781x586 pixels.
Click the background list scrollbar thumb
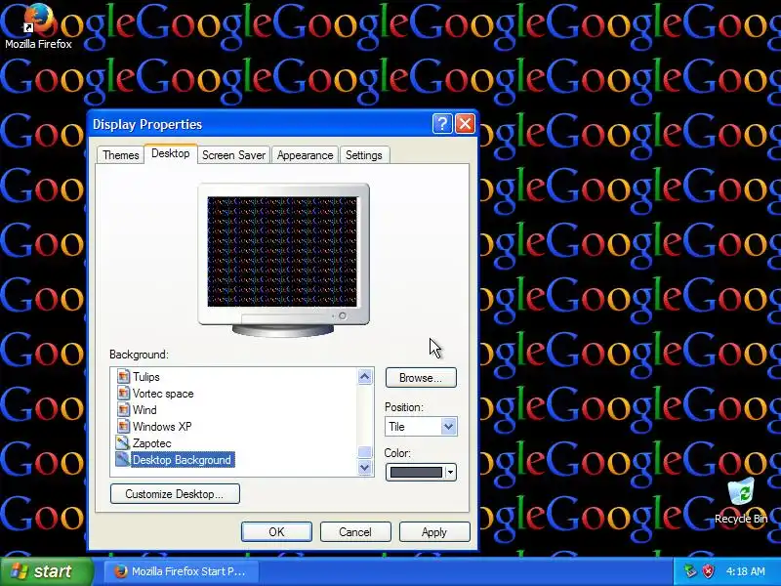coord(365,451)
